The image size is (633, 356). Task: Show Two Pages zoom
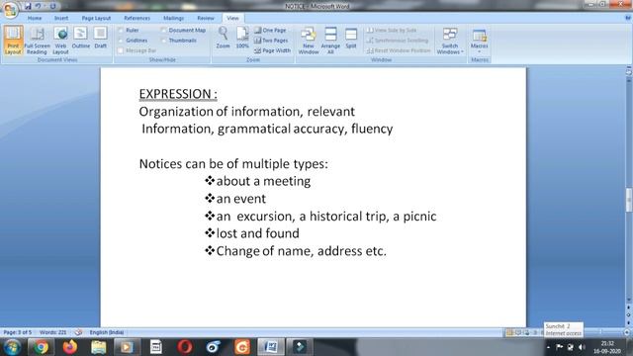271,41
